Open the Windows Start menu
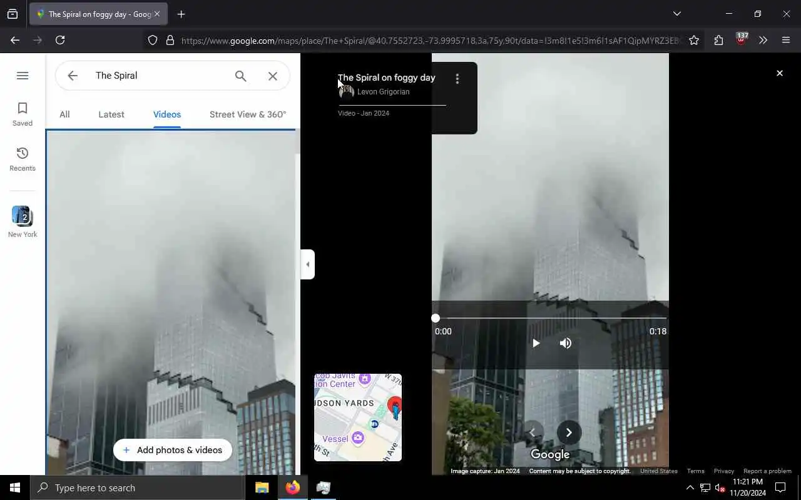The height and width of the screenshot is (500, 801). click(15, 487)
